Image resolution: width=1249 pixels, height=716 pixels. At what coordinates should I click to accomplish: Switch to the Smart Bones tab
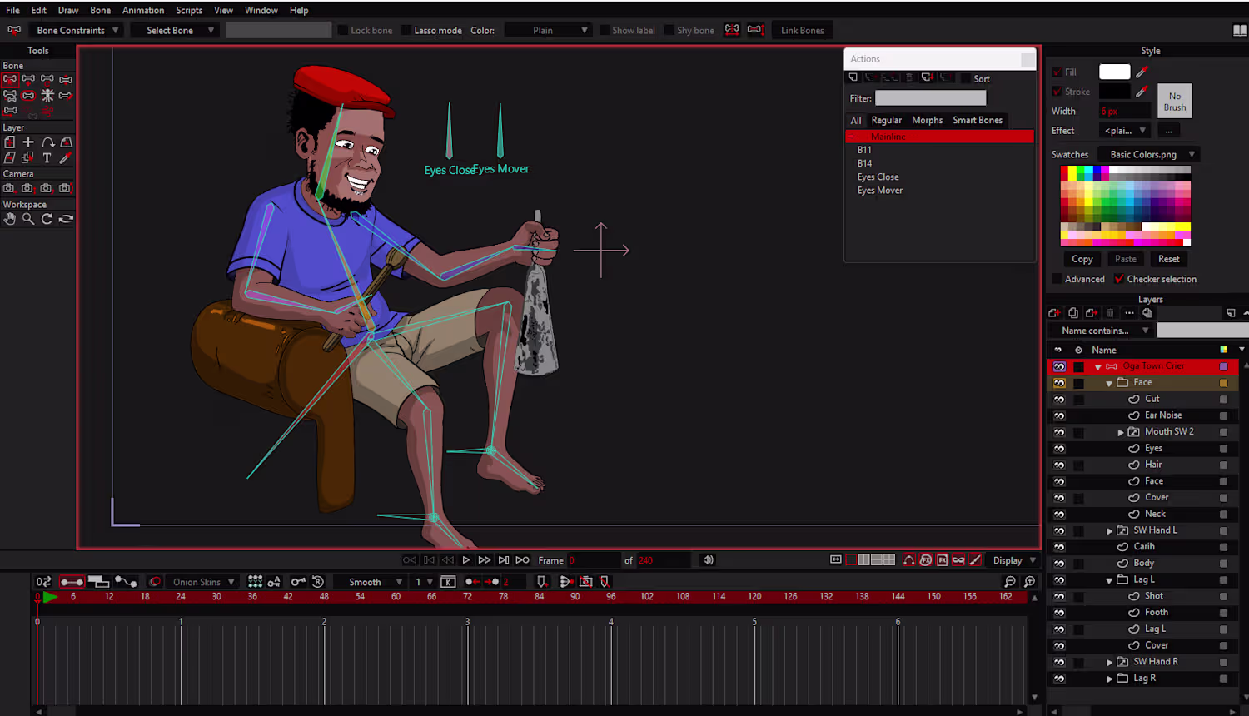pyautogui.click(x=978, y=121)
